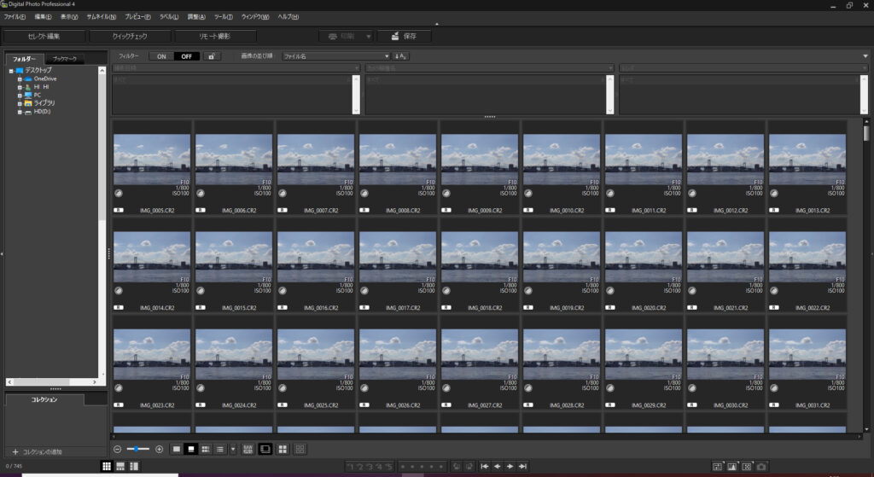Switch to the ブックマーク tab
The width and height of the screenshot is (874, 477).
(x=64, y=58)
